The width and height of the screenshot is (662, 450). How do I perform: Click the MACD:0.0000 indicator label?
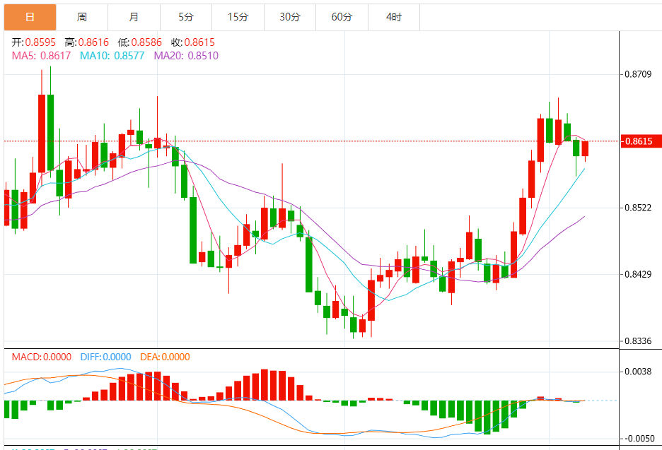pos(42,357)
